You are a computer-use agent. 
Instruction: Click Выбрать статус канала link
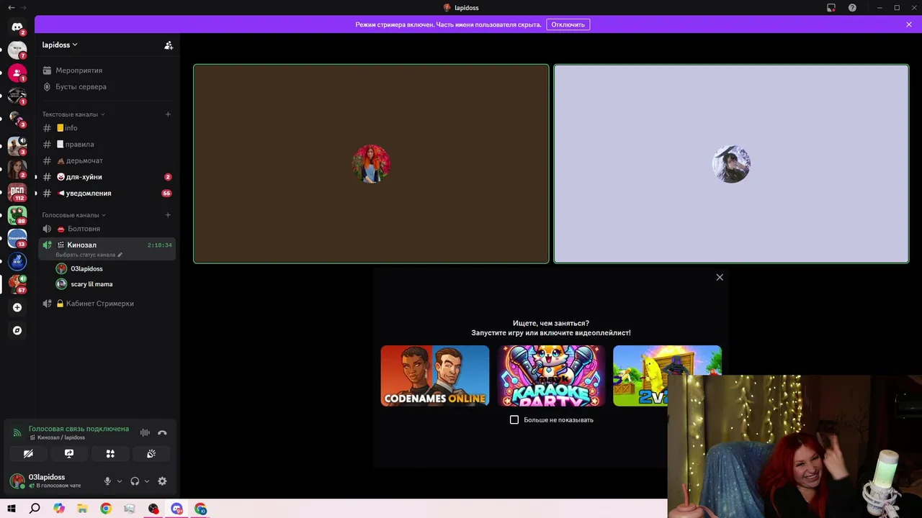coord(89,255)
